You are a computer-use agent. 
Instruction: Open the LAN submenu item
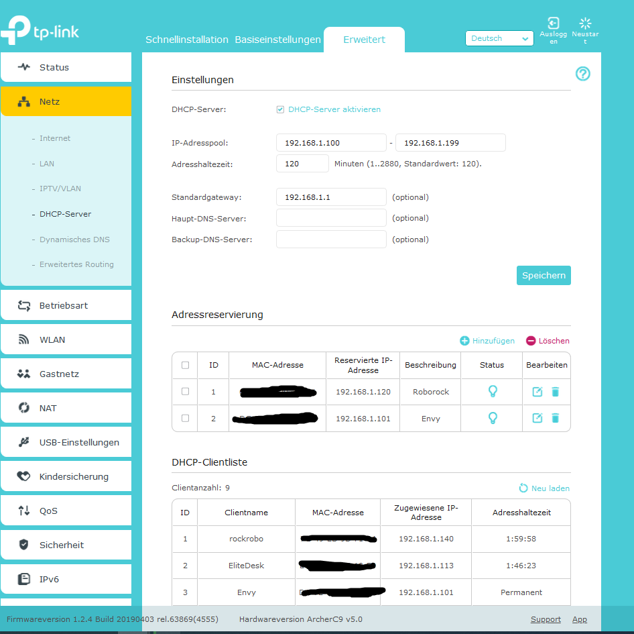pyautogui.click(x=46, y=164)
